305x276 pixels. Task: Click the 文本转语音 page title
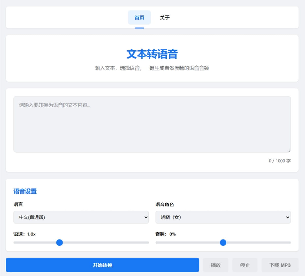[152, 54]
